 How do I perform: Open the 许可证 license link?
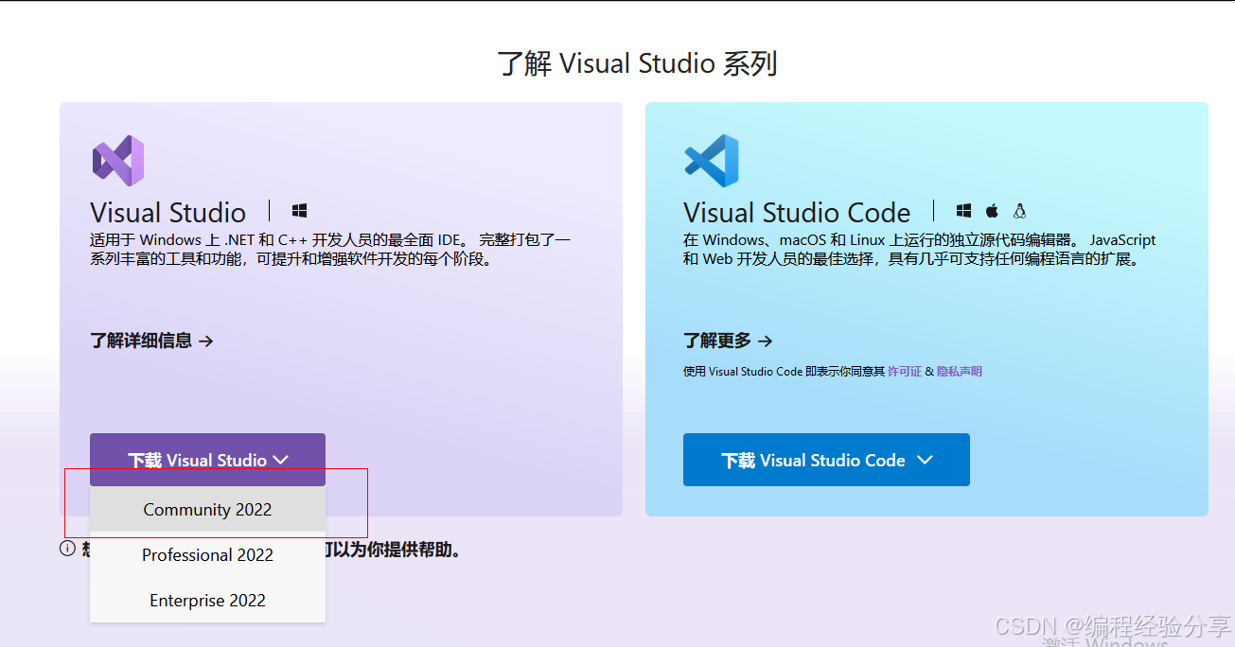click(904, 372)
